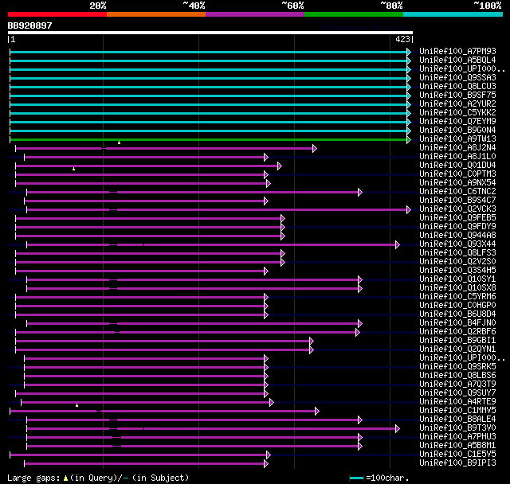The image size is (510, 484).
Task: Select the UniRef100_Q9FEB5 label
Action: click(x=457, y=217)
